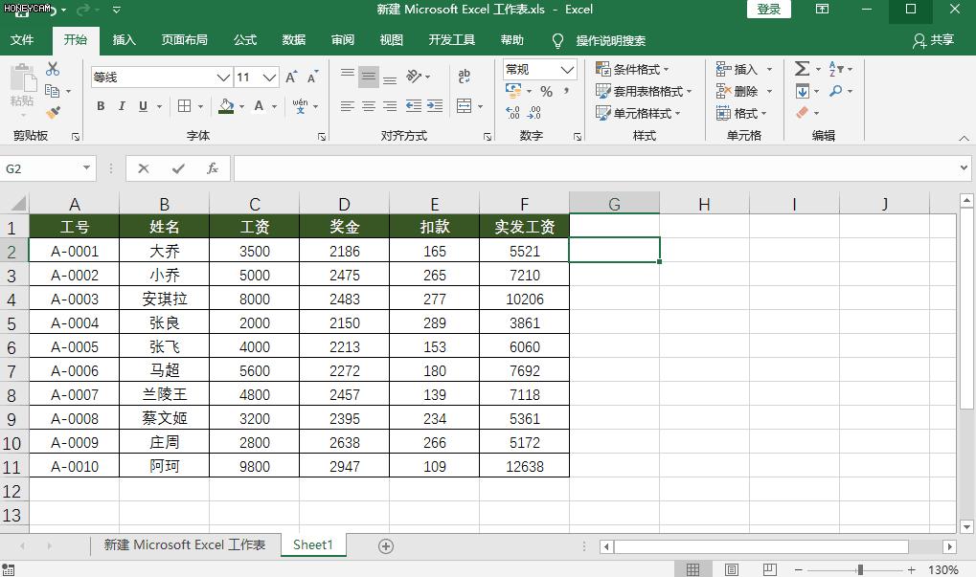Click the 共享 share button
The image size is (976, 577).
934,40
